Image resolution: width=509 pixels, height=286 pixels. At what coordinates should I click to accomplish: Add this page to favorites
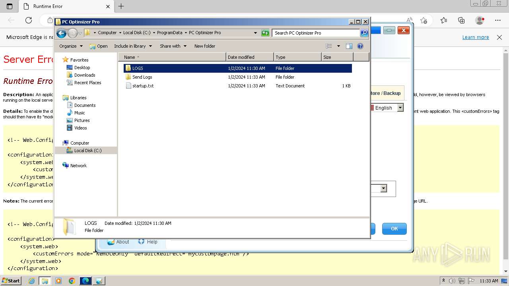(424, 20)
